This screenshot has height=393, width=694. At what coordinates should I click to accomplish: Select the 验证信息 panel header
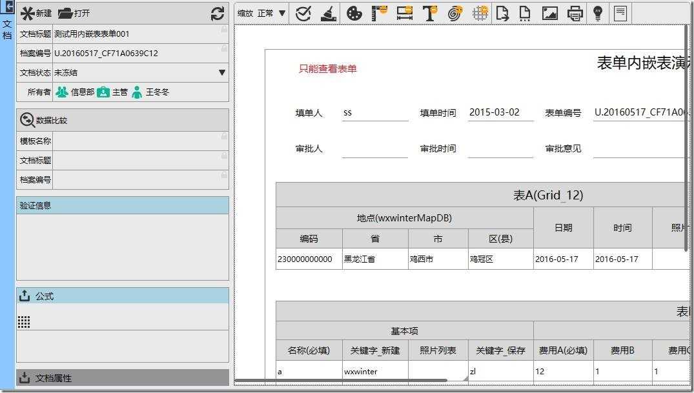click(x=123, y=205)
